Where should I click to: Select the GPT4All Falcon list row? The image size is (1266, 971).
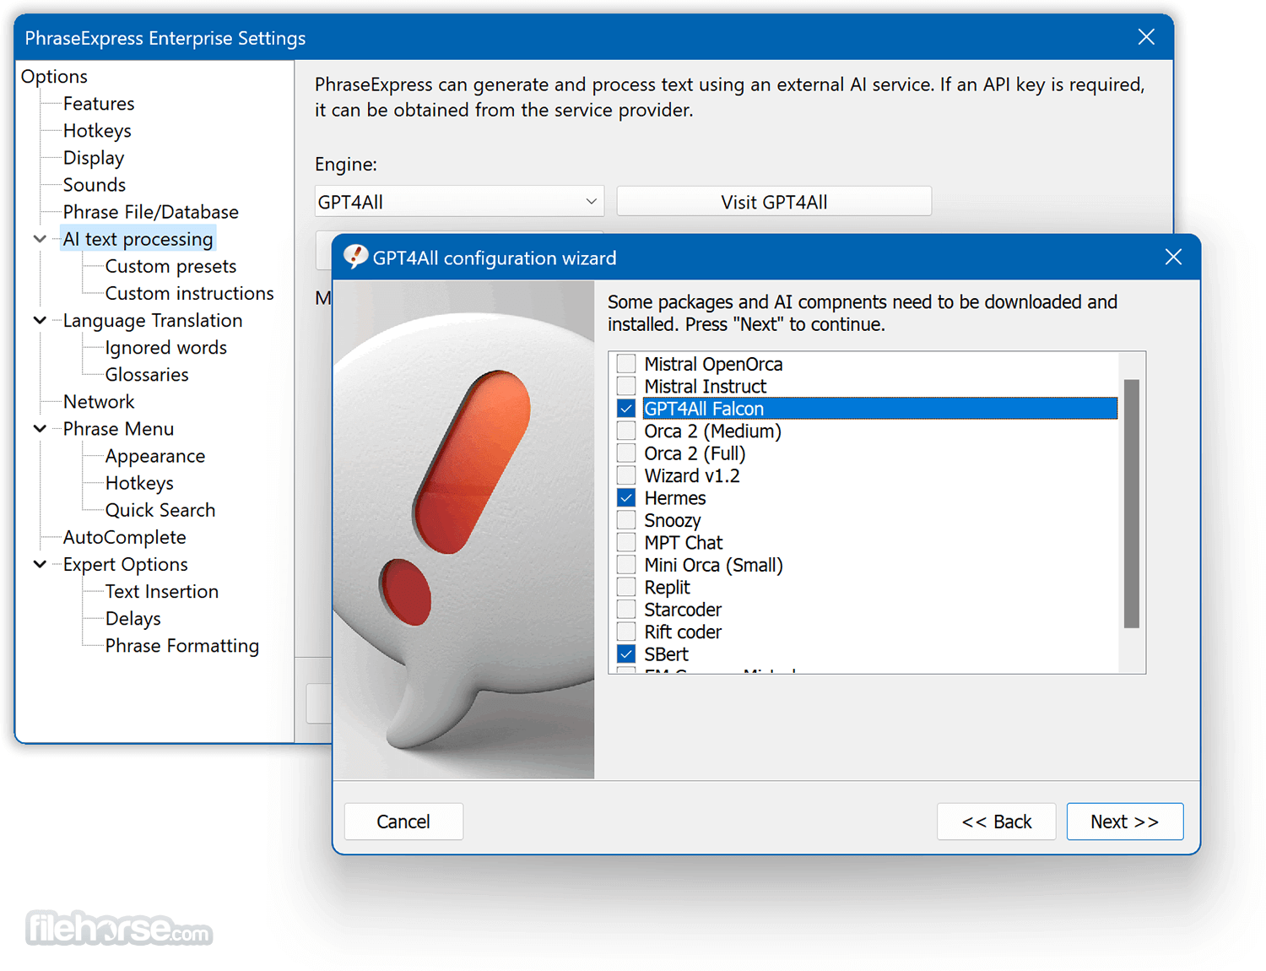coord(880,409)
